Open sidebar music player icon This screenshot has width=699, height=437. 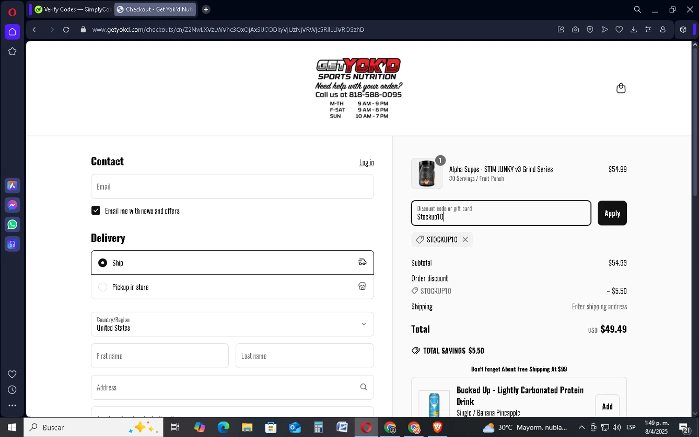(x=12, y=244)
